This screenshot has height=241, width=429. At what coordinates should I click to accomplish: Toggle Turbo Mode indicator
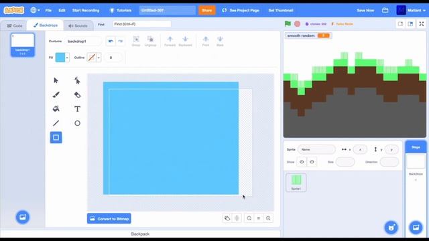click(x=343, y=24)
